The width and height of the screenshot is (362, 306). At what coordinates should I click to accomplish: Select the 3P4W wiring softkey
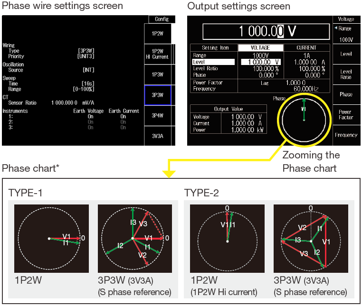tap(157, 115)
